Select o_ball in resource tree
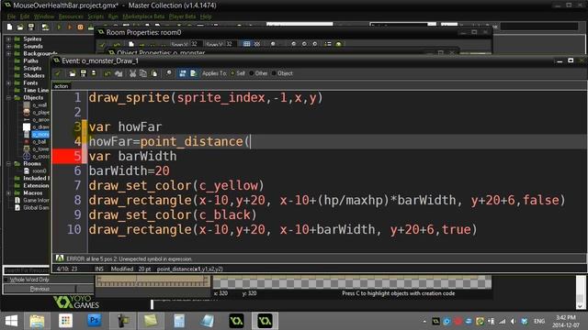This screenshot has height=330, width=588. [x=39, y=142]
